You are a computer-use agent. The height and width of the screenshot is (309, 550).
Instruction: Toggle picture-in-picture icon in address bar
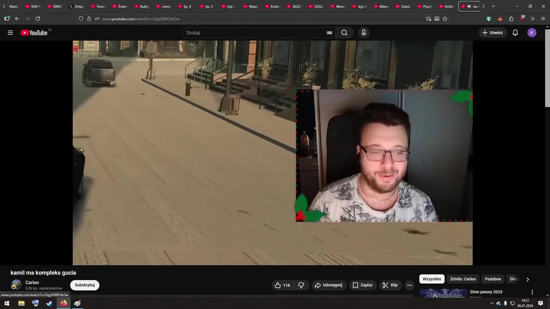point(429,19)
